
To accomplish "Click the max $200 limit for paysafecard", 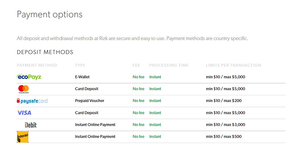I will tap(233, 101).
